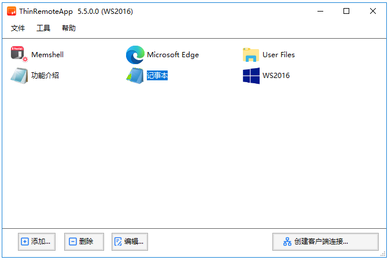Screen dimensions: 388x260
Task: Open the 帮助 menu
Action: [69, 28]
